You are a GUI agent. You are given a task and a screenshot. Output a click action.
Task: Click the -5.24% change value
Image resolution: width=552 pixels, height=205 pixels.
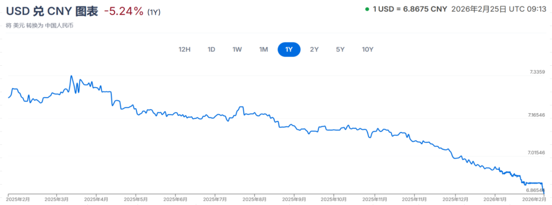tap(123, 11)
